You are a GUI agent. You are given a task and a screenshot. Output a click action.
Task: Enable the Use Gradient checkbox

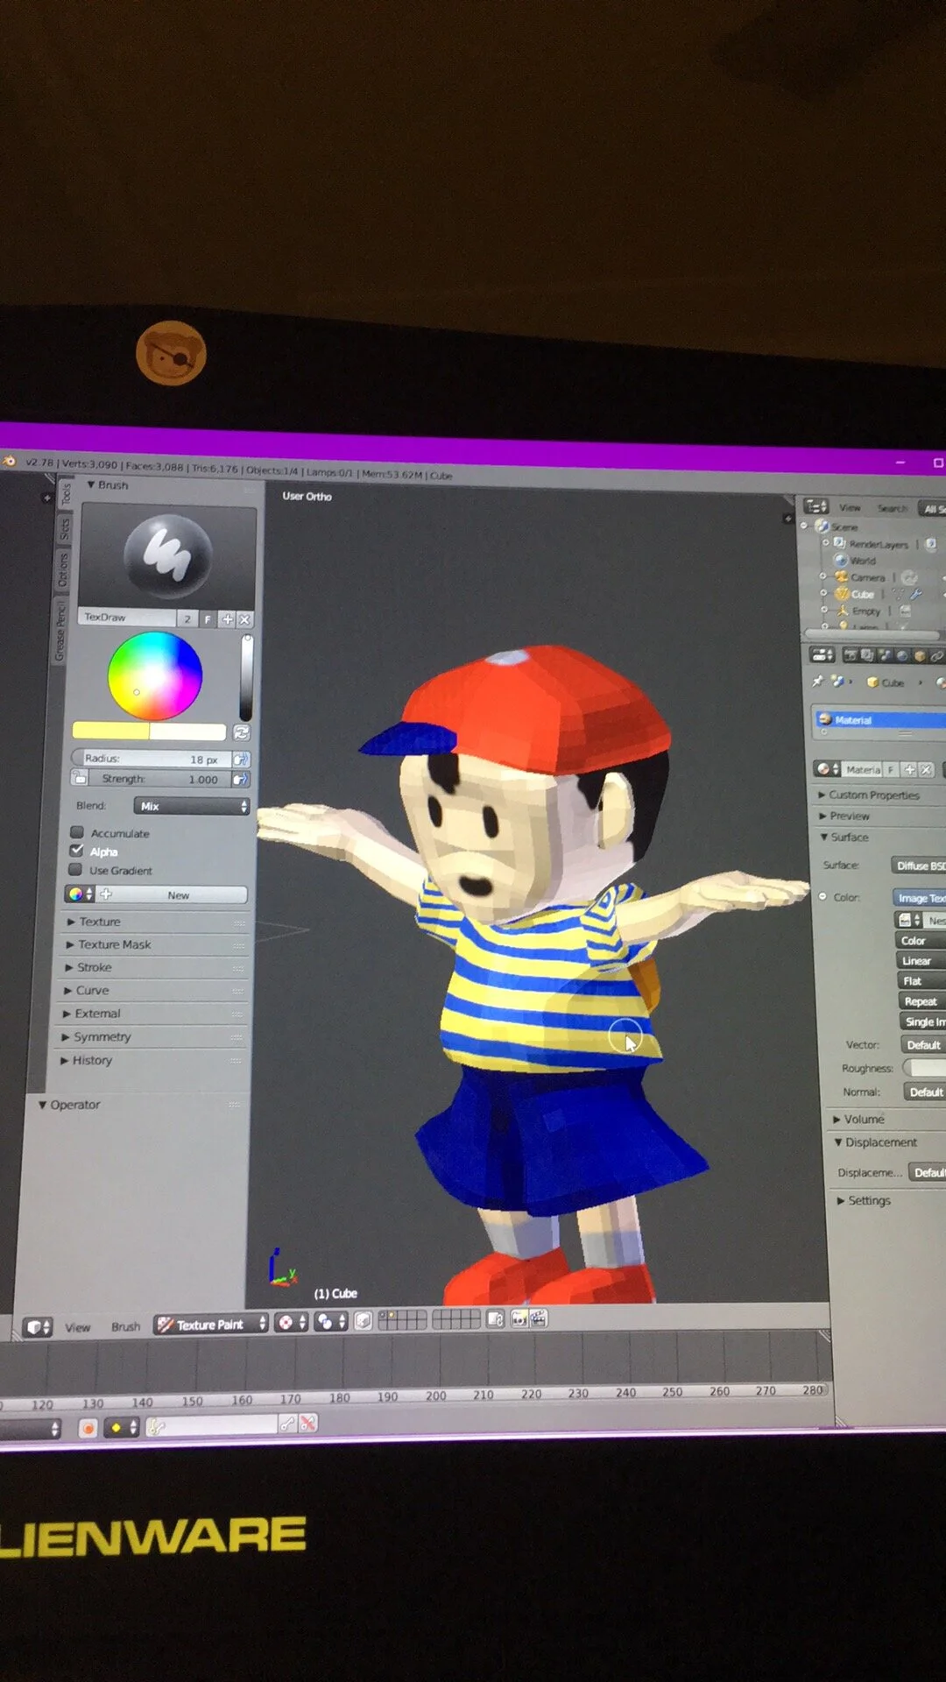tap(75, 870)
